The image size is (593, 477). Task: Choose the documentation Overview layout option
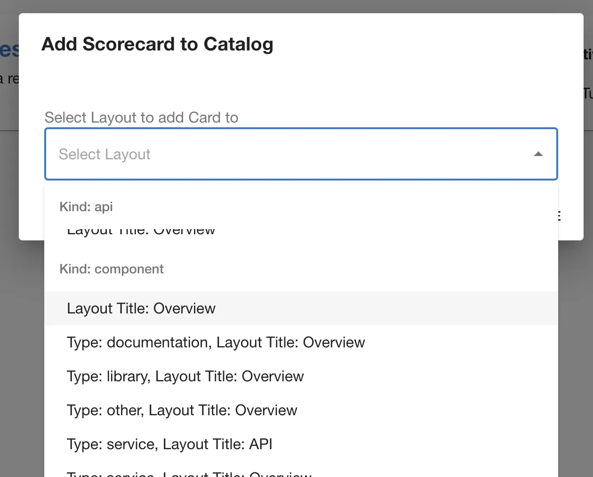point(216,342)
